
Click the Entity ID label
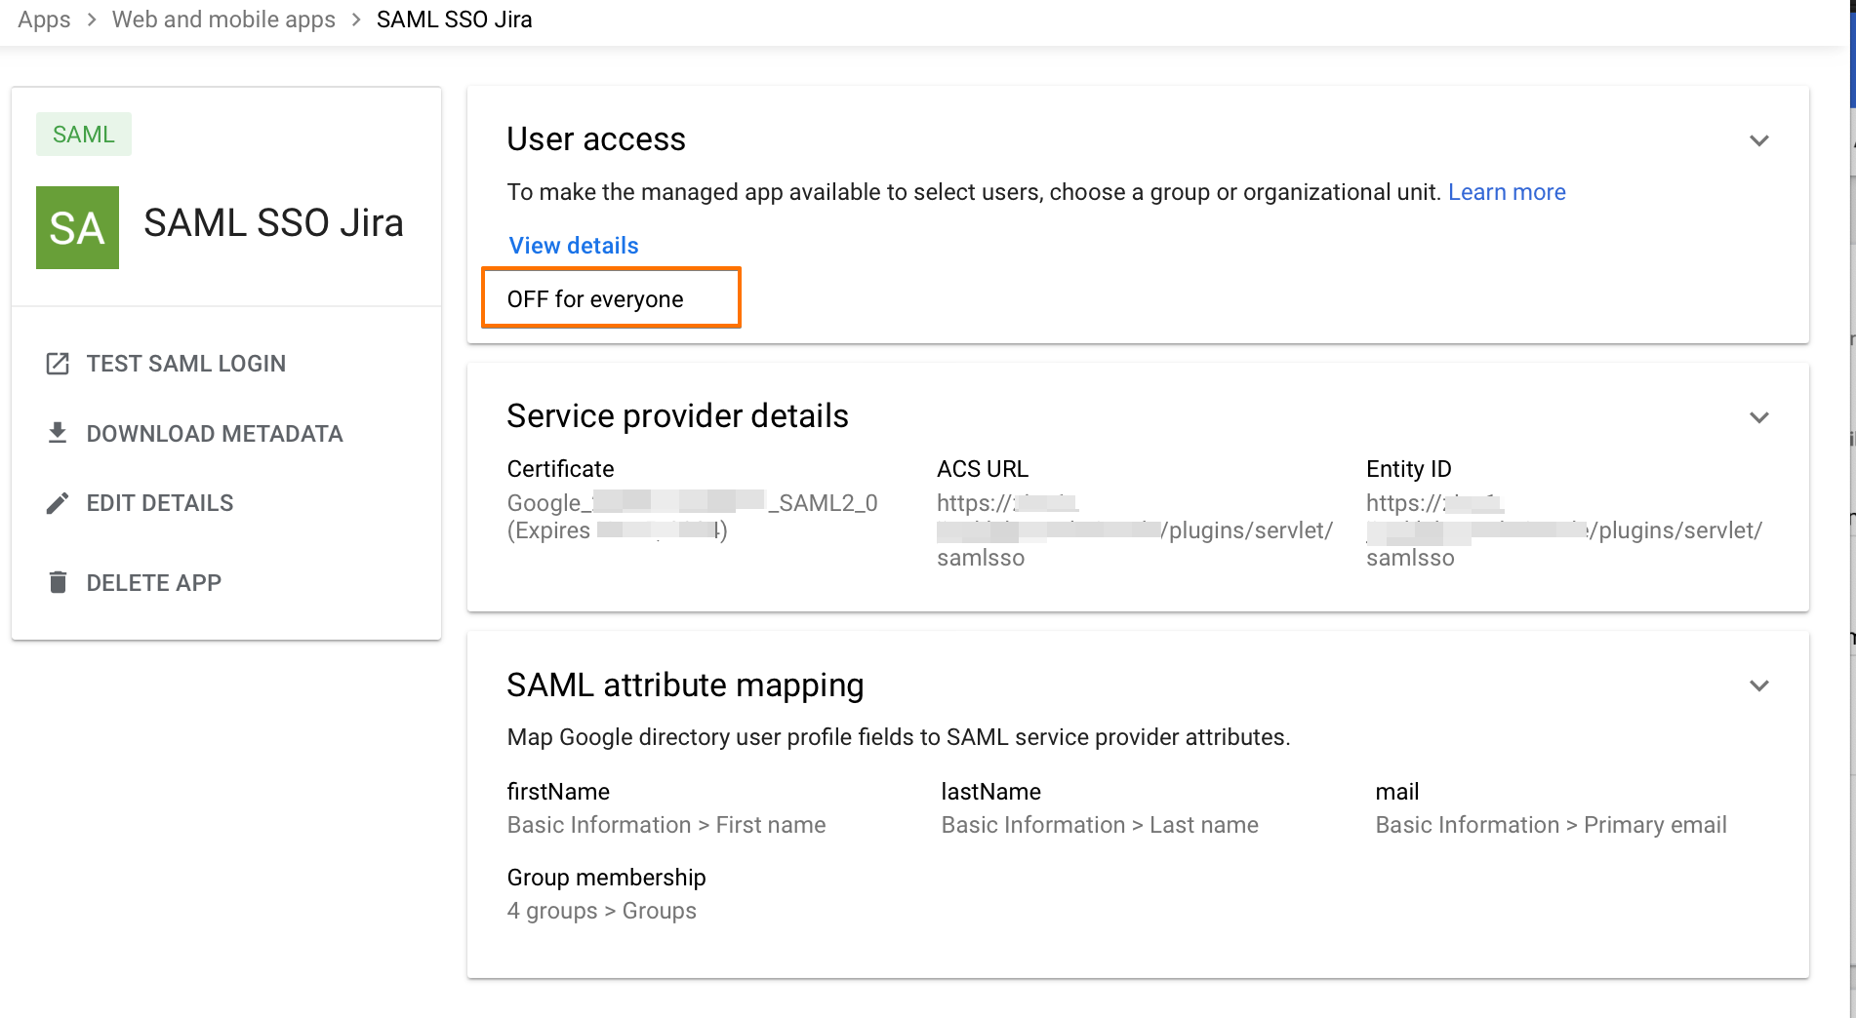click(1409, 469)
